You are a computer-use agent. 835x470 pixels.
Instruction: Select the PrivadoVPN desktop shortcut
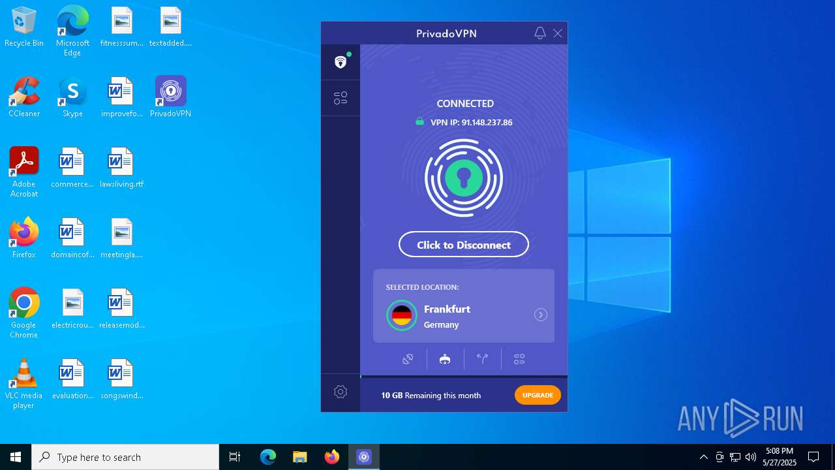pyautogui.click(x=170, y=97)
